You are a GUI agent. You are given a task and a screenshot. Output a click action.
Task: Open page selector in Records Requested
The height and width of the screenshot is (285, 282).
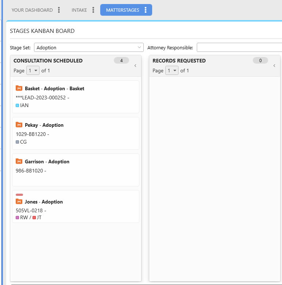coord(172,71)
